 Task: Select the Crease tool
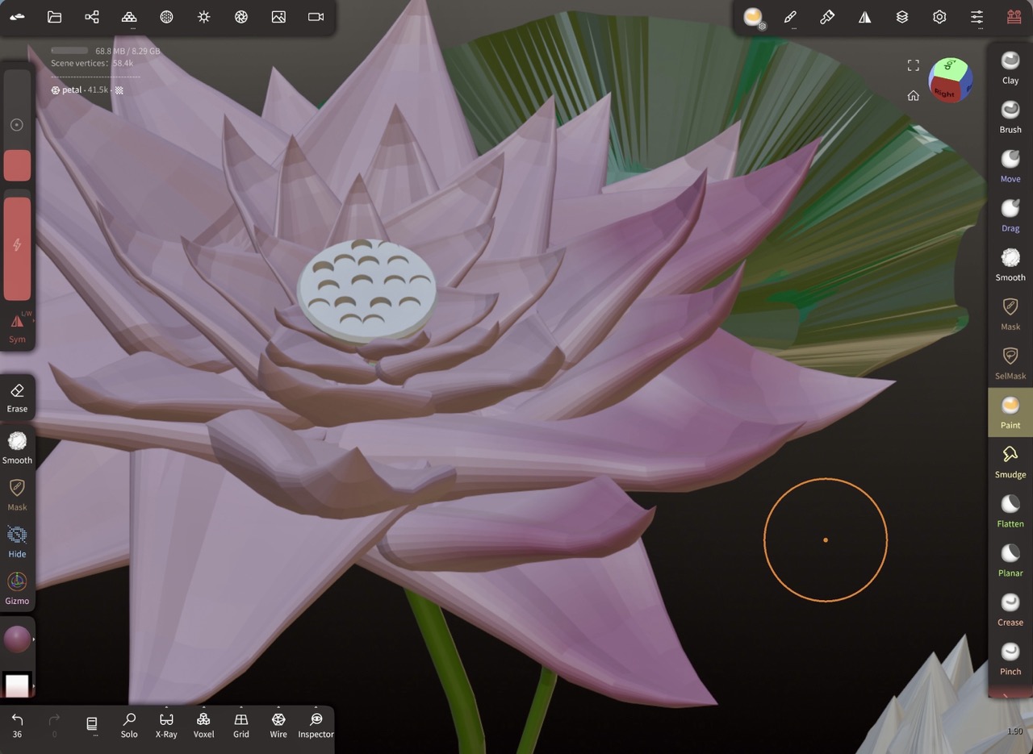tap(1010, 609)
